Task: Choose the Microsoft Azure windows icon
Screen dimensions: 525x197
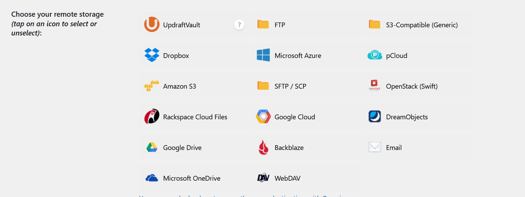Action: tap(263, 55)
